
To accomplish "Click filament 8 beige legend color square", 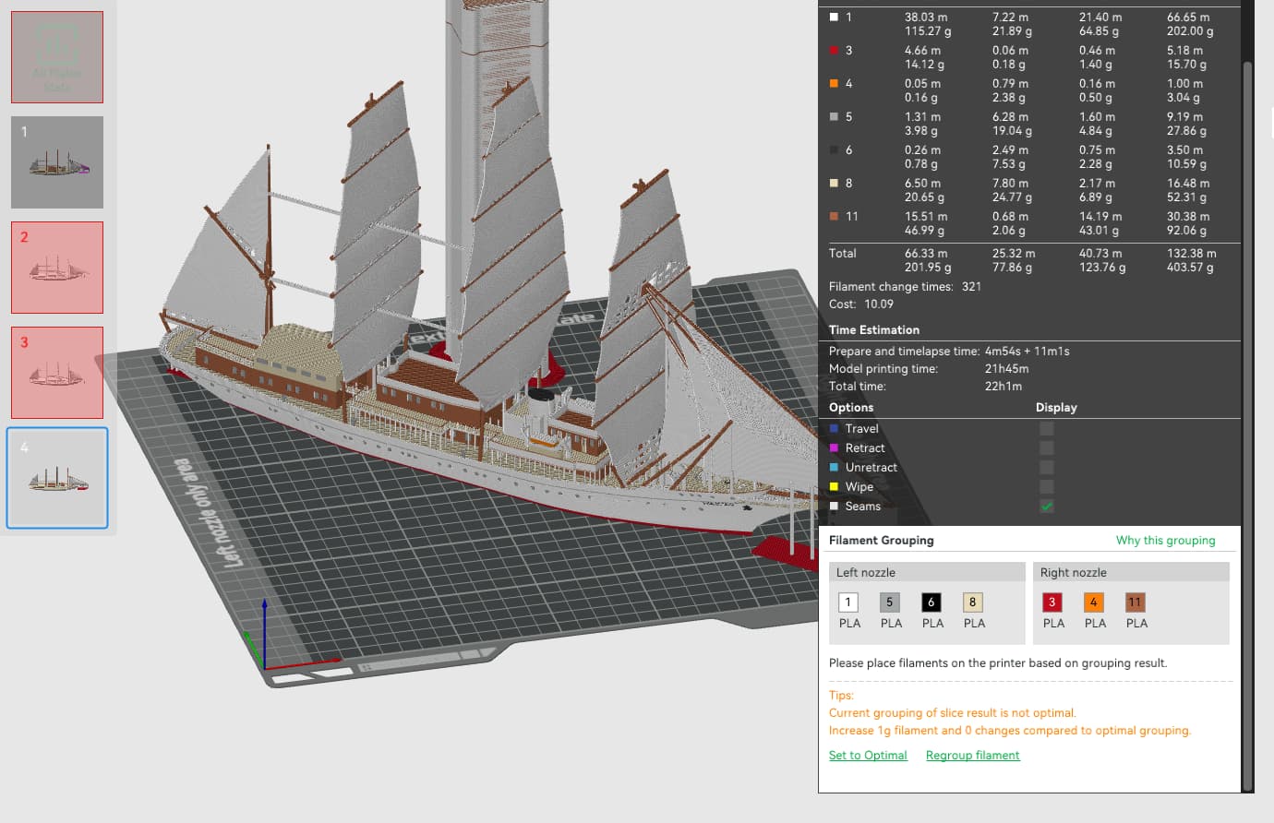I will (x=834, y=183).
